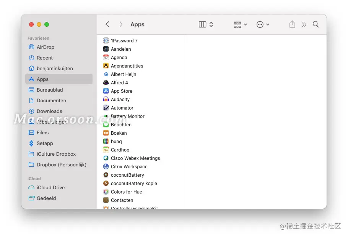
Task: Open Gedeeld shared folder
Action: (x=59, y=198)
